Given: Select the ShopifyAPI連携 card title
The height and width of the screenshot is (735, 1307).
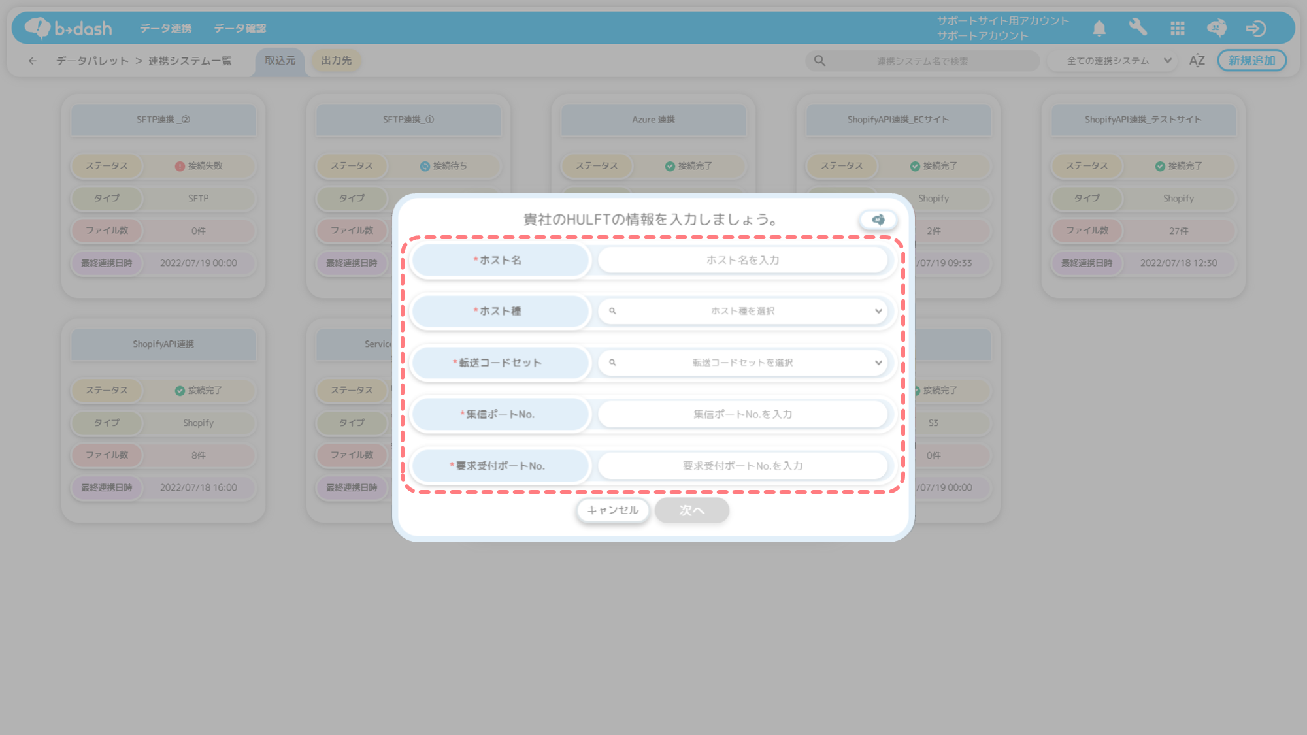Looking at the screenshot, I should click(x=163, y=344).
